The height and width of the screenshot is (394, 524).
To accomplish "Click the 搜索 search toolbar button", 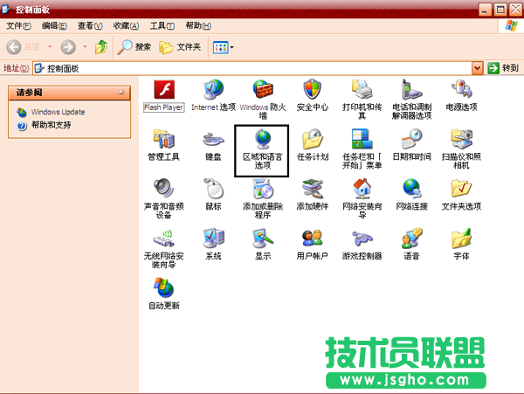I will (x=134, y=47).
